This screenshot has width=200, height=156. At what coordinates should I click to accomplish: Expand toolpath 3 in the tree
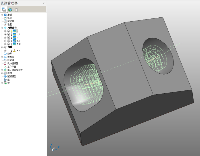5,44
